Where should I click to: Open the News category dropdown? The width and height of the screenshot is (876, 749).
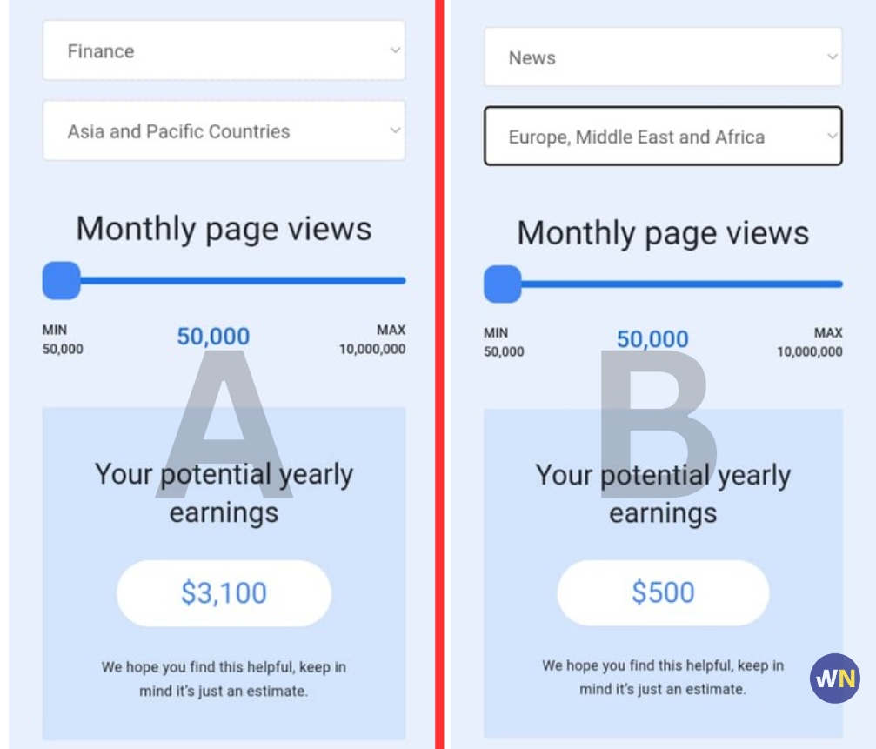point(663,57)
